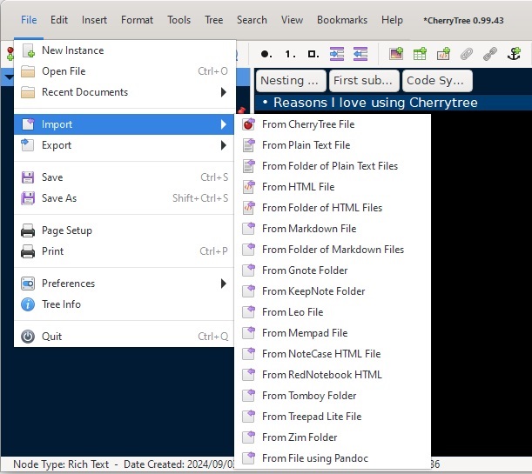The height and width of the screenshot is (474, 532).
Task: Open the View menu
Action: point(292,20)
